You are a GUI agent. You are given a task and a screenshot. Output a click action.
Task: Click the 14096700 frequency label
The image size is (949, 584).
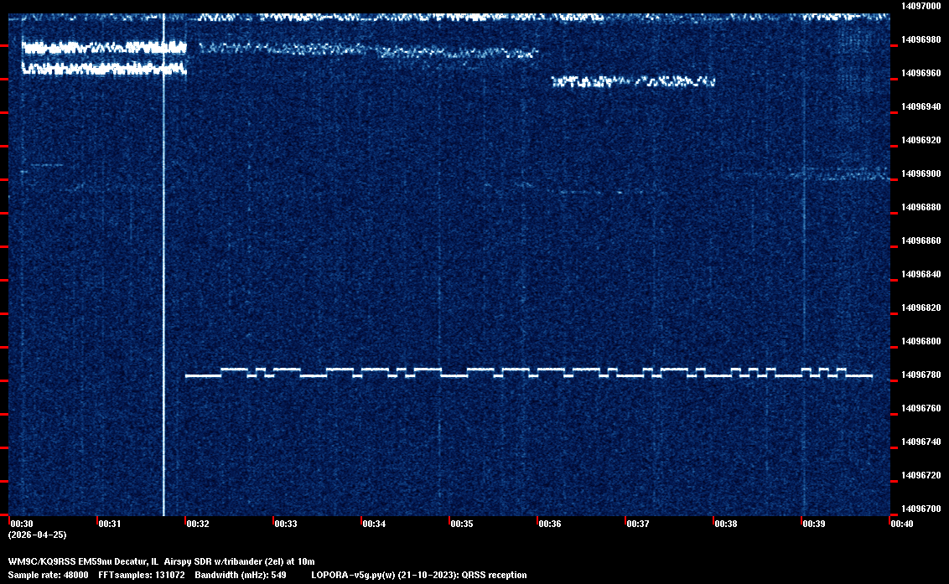pyautogui.click(x=920, y=509)
